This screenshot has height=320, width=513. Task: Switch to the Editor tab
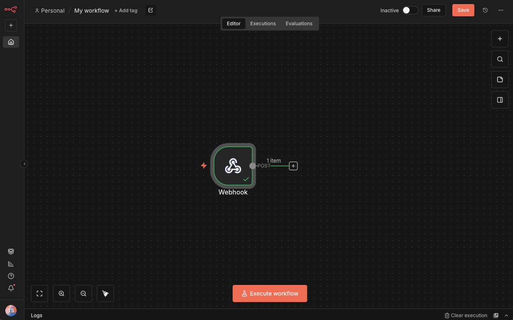(234, 24)
